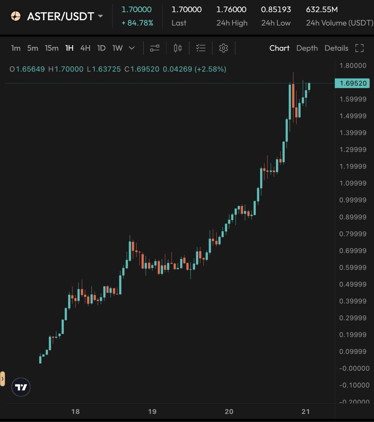Image resolution: width=374 pixels, height=422 pixels.
Task: Select the 1D timeframe
Action: [101, 48]
